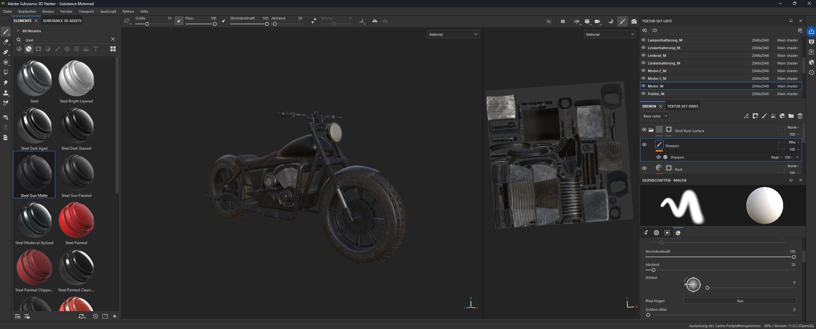Open the Fenster menu
Screen dimensions: 816x329
[66, 11]
